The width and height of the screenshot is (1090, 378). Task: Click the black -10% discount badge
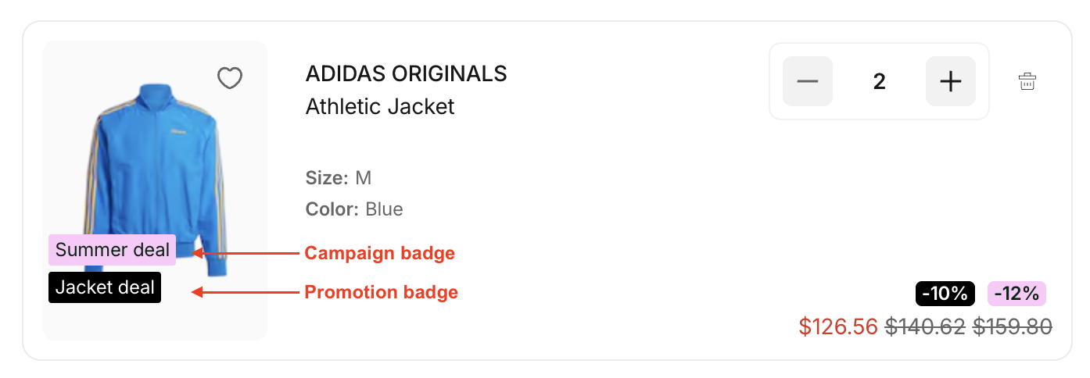tap(945, 294)
